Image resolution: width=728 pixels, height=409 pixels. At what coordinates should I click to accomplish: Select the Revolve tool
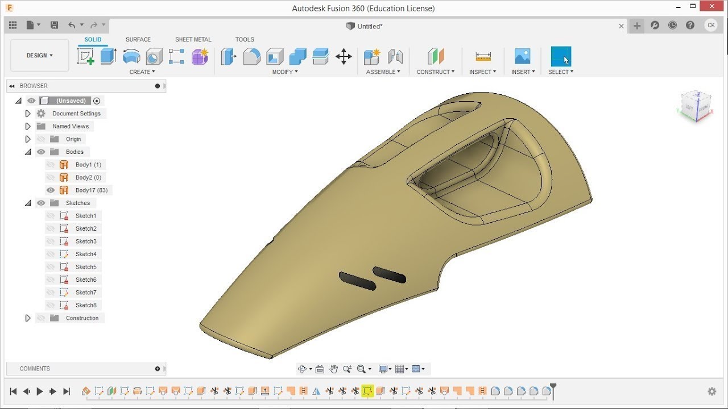tap(131, 56)
